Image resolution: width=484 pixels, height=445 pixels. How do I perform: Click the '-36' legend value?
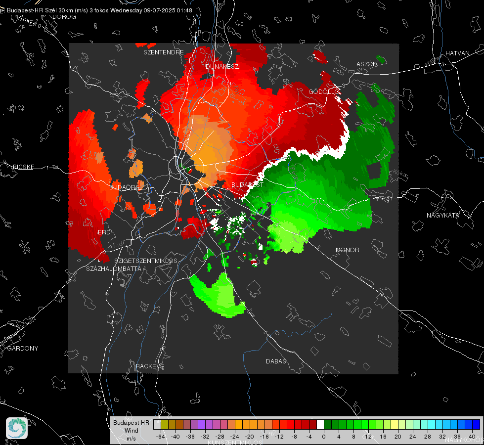(x=190, y=437)
